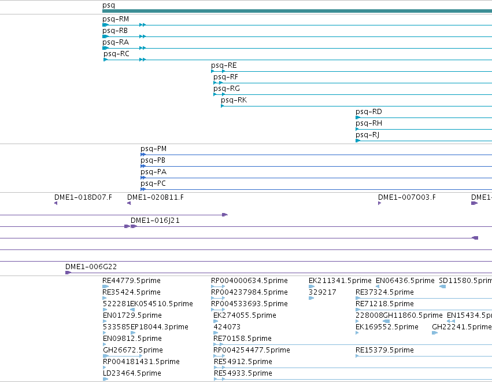Select the psq gene bar

pyautogui.click(x=297, y=11)
